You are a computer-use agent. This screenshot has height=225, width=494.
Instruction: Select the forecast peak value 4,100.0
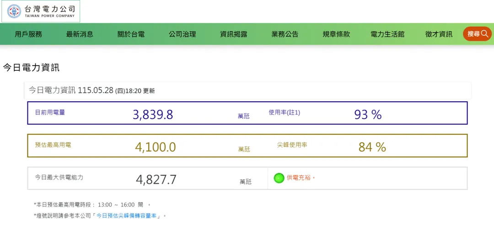pyautogui.click(x=156, y=147)
